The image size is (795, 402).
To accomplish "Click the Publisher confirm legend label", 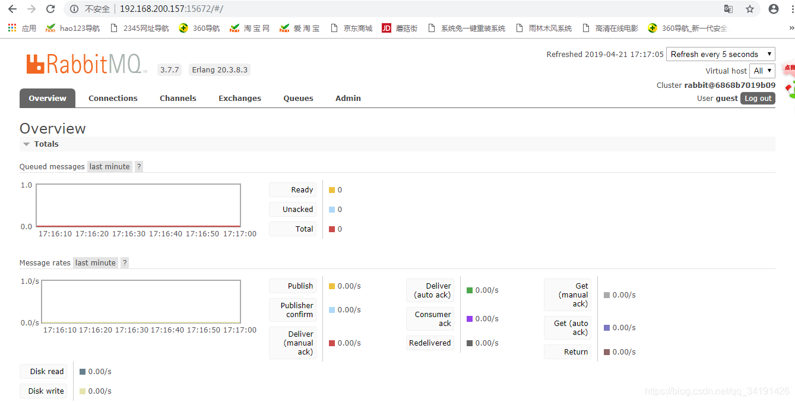I will pos(293,310).
